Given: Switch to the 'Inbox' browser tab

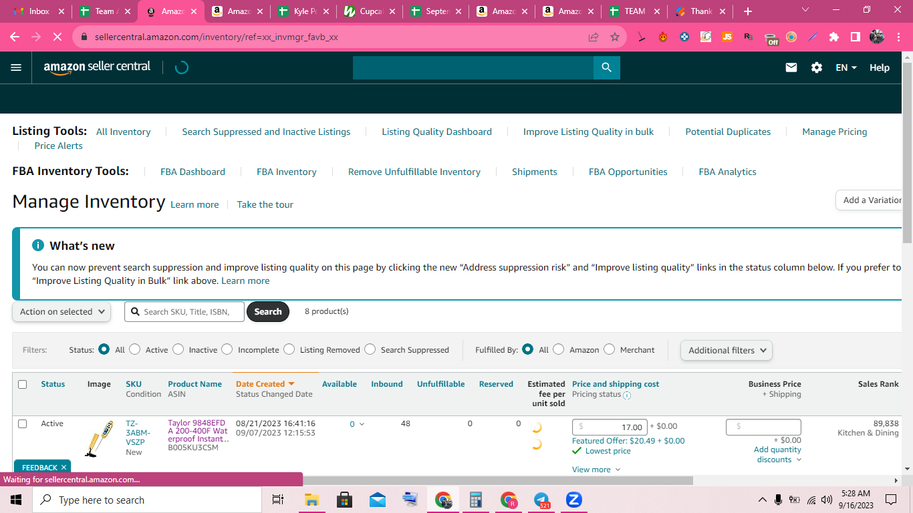Looking at the screenshot, I should (x=39, y=11).
